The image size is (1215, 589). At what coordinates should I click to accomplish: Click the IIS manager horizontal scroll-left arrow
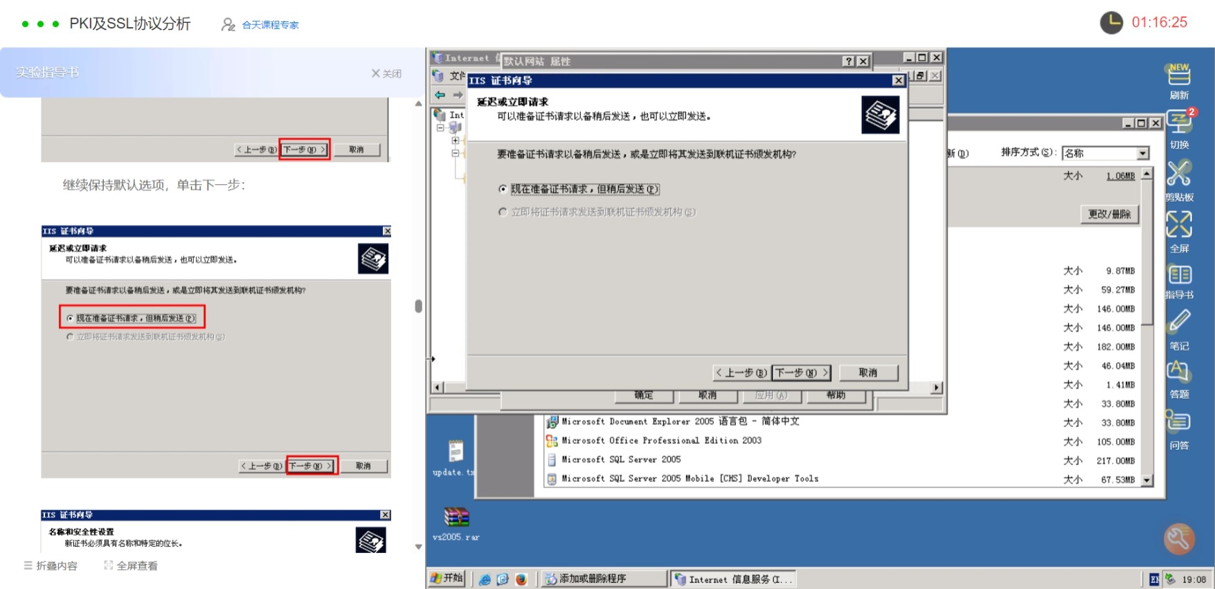click(x=437, y=388)
